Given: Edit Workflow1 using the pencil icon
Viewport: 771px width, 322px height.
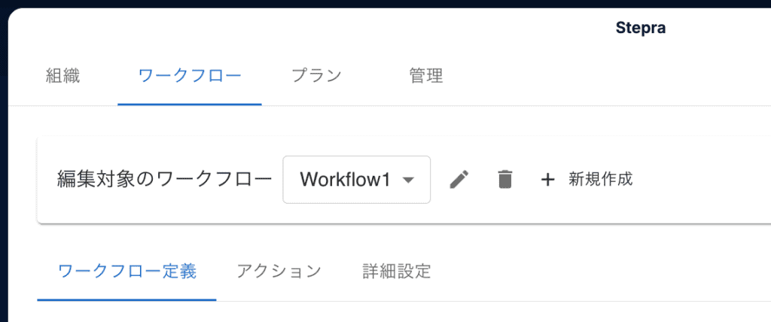Looking at the screenshot, I should (459, 180).
